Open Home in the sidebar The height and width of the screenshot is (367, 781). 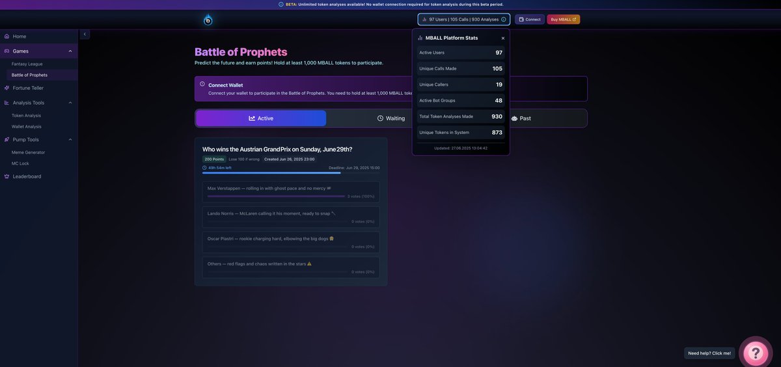(x=38, y=36)
